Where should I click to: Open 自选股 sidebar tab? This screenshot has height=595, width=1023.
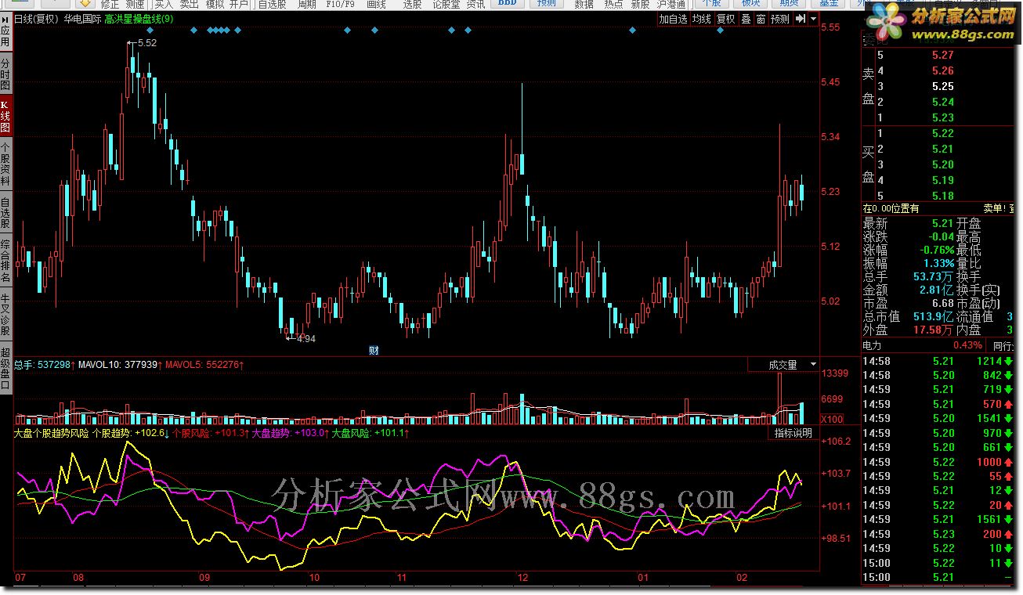pos(5,212)
